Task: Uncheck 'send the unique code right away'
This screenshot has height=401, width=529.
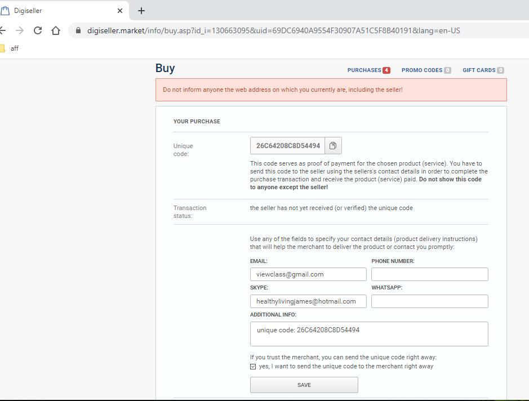Action: coord(253,367)
